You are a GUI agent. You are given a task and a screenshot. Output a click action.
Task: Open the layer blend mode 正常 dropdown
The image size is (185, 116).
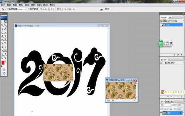pos(166,105)
